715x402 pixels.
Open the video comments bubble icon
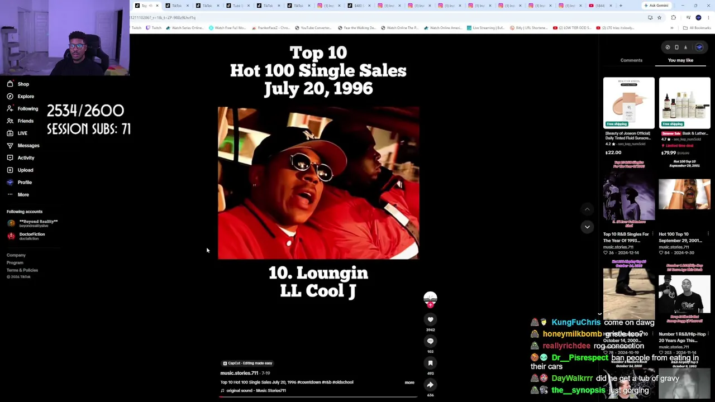[430, 341]
